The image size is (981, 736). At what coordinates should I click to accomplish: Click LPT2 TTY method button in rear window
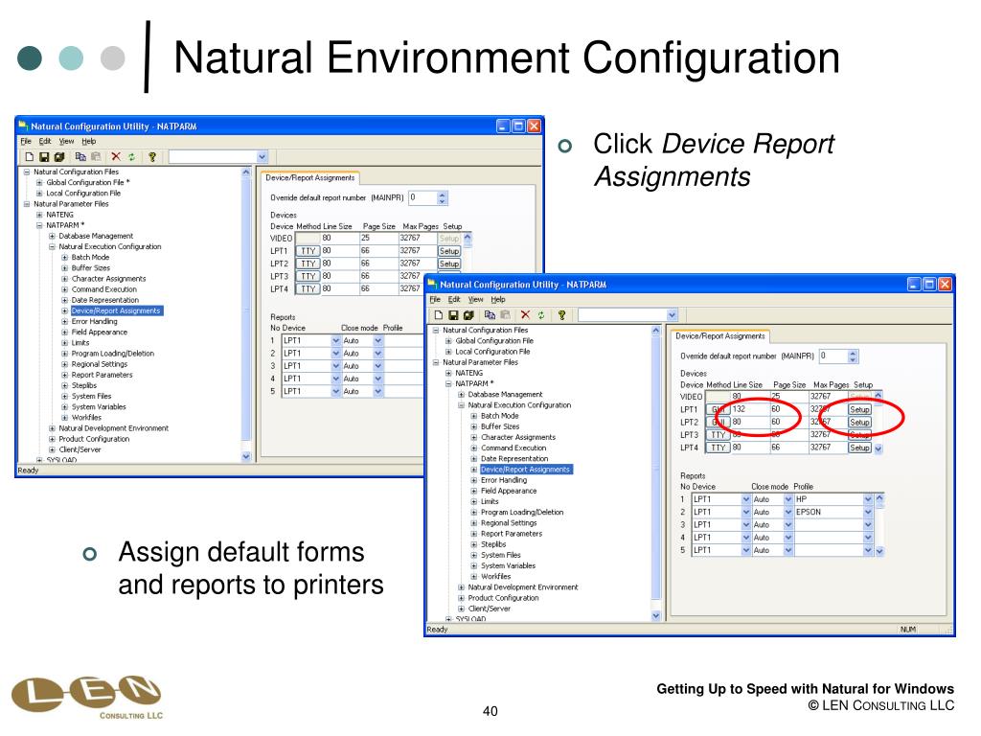pyautogui.click(x=308, y=264)
